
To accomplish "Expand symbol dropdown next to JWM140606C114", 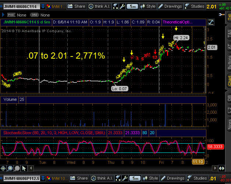I will click(43, 7).
